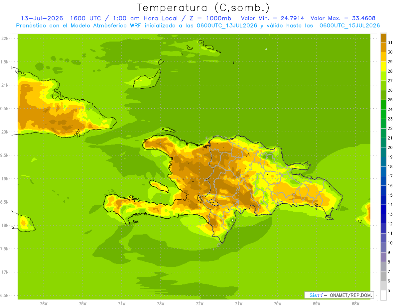Click the 17N latitude axis label
The image size is (399, 308).
coord(5,272)
